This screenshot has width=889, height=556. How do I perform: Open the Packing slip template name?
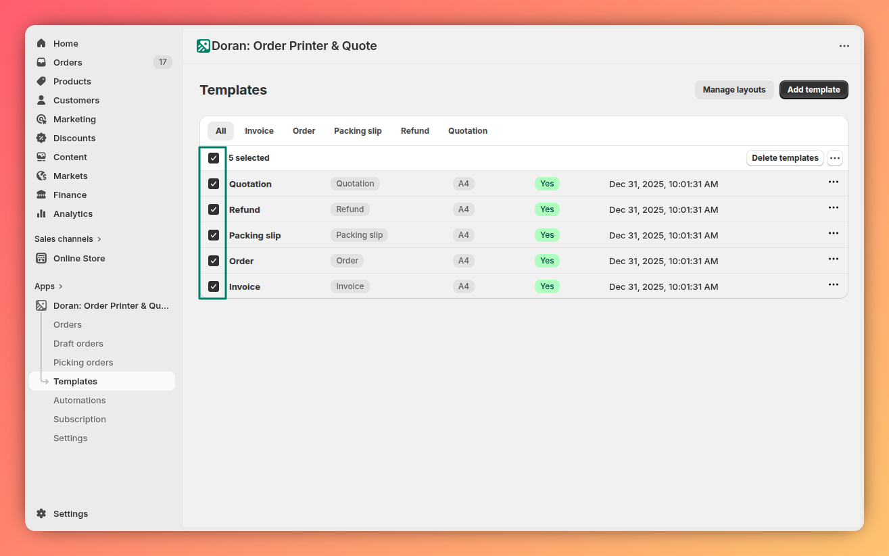click(x=255, y=235)
